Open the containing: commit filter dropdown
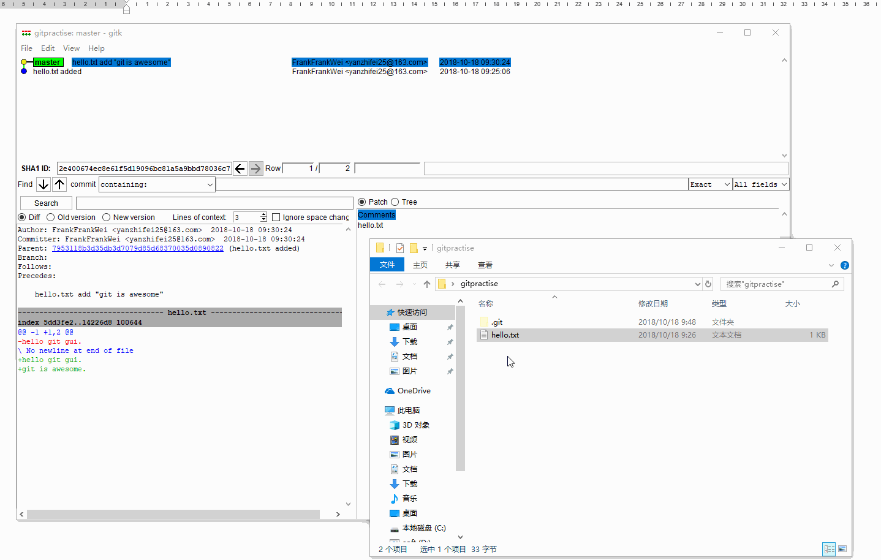881x560 pixels. click(210, 184)
